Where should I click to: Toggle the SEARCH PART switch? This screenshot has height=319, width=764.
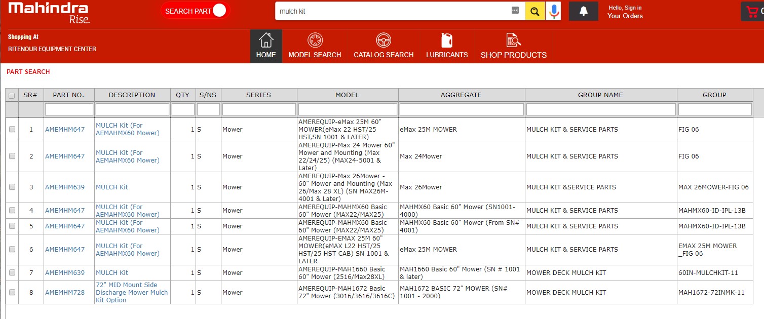tap(195, 11)
